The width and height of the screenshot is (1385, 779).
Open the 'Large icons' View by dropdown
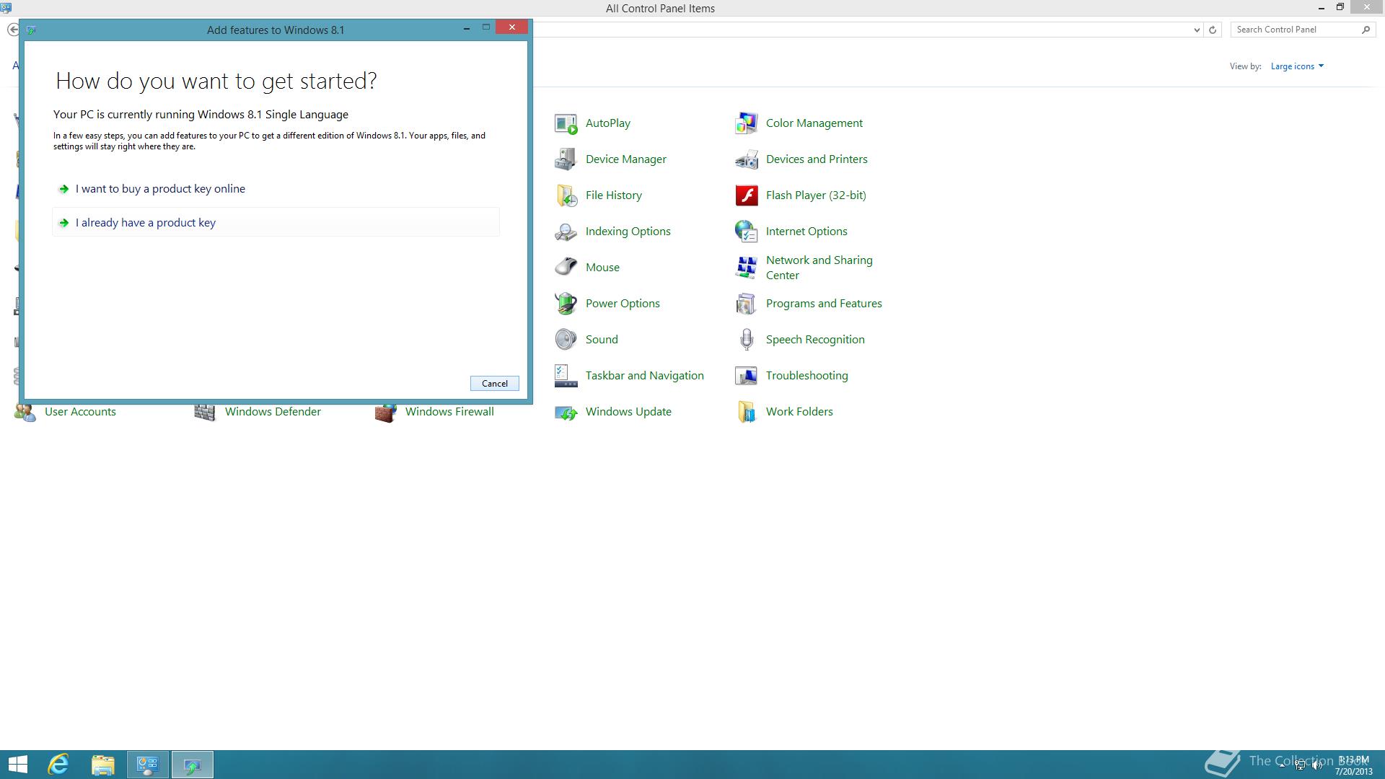coord(1297,66)
